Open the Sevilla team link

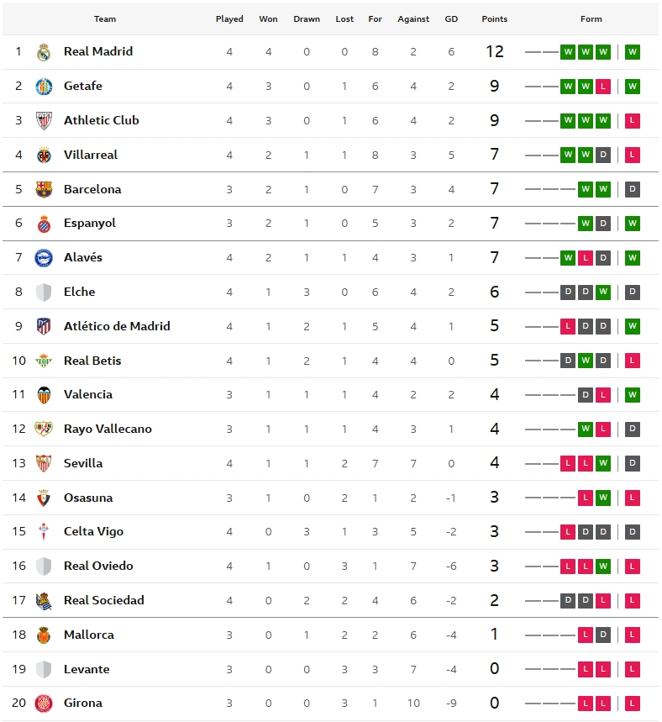point(83,463)
